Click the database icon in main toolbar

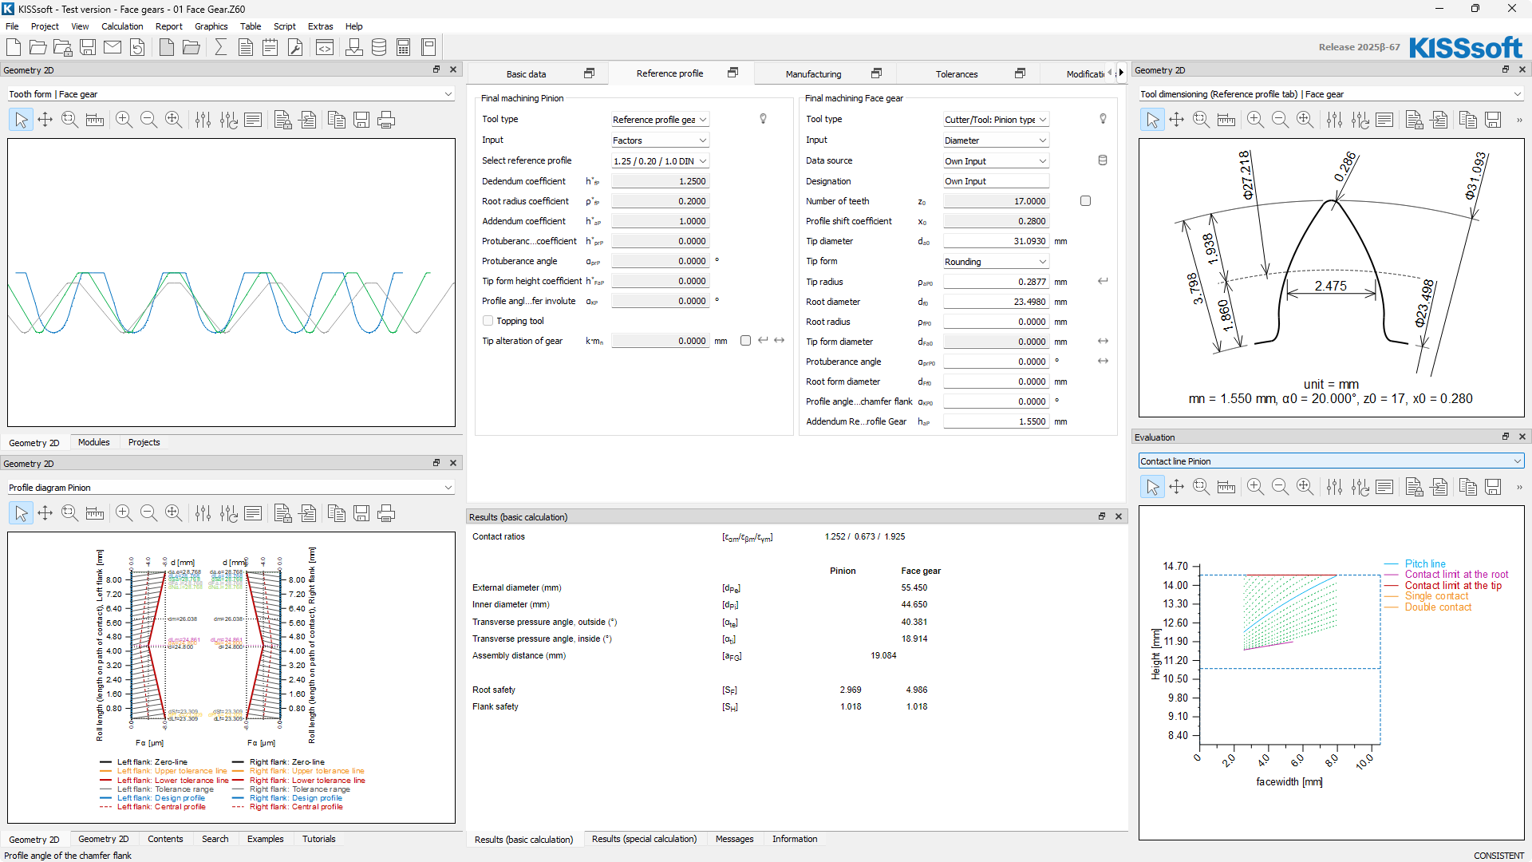click(x=379, y=47)
